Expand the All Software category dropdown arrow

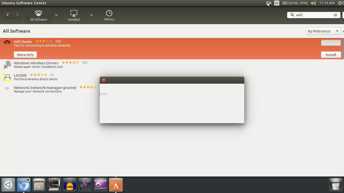point(56,15)
